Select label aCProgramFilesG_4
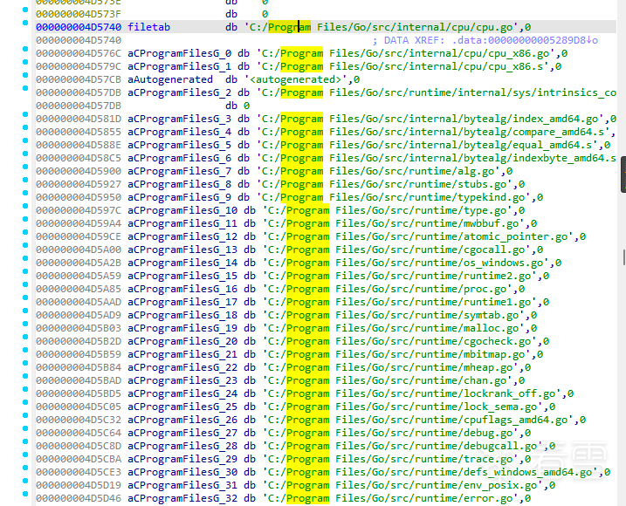The height and width of the screenshot is (506, 626). tap(179, 132)
